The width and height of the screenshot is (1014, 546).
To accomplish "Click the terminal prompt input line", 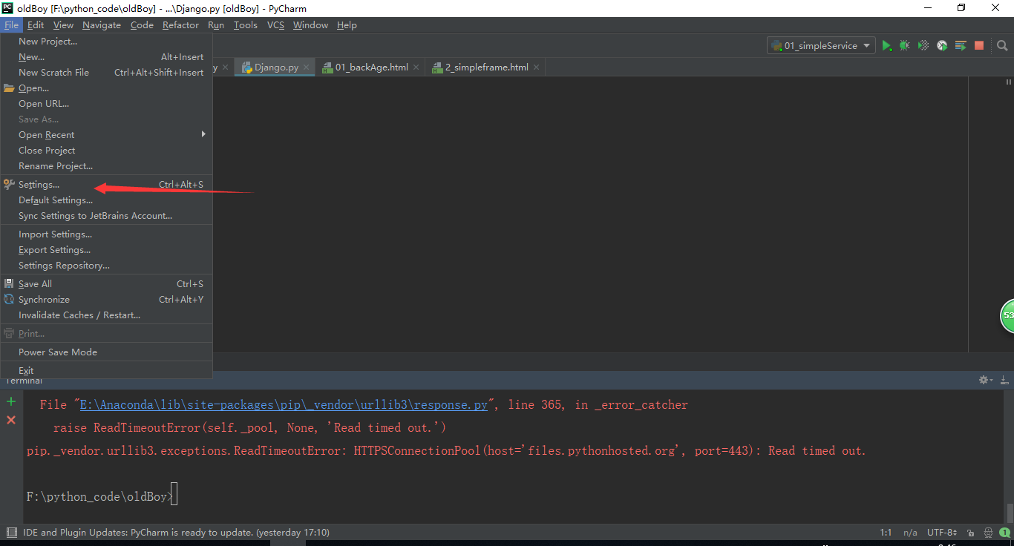I will pyautogui.click(x=101, y=497).
